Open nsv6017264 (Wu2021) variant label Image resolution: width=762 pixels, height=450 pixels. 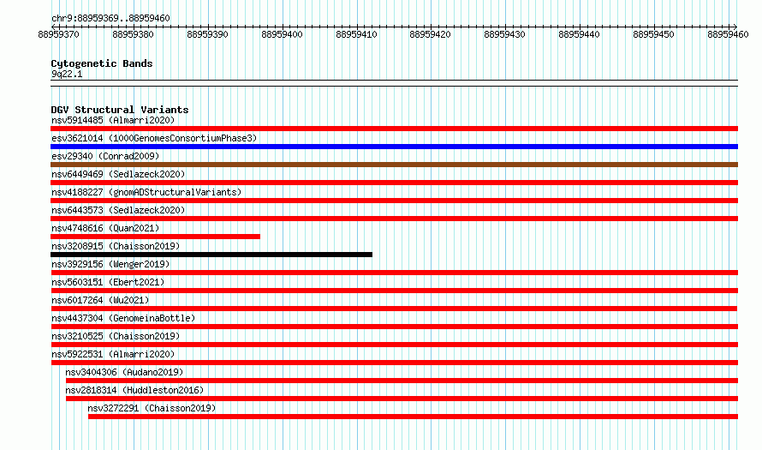click(x=100, y=300)
